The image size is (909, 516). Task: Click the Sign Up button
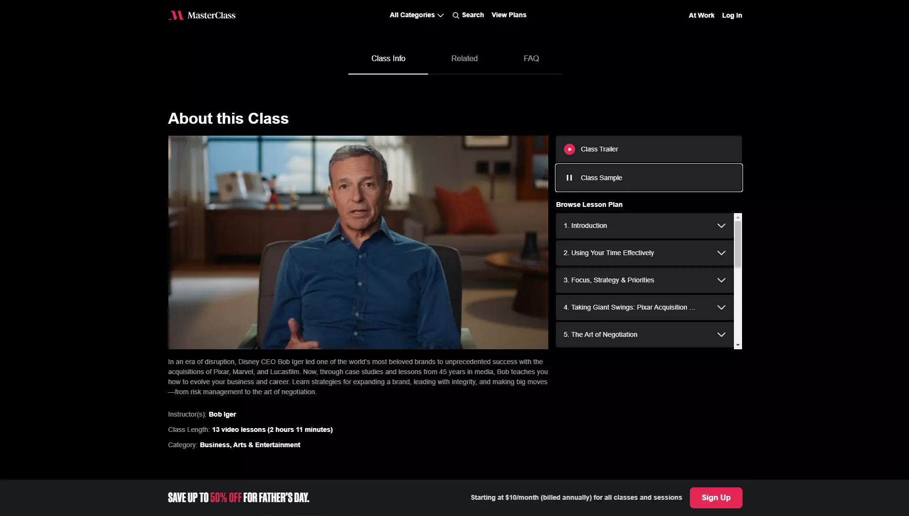click(716, 497)
